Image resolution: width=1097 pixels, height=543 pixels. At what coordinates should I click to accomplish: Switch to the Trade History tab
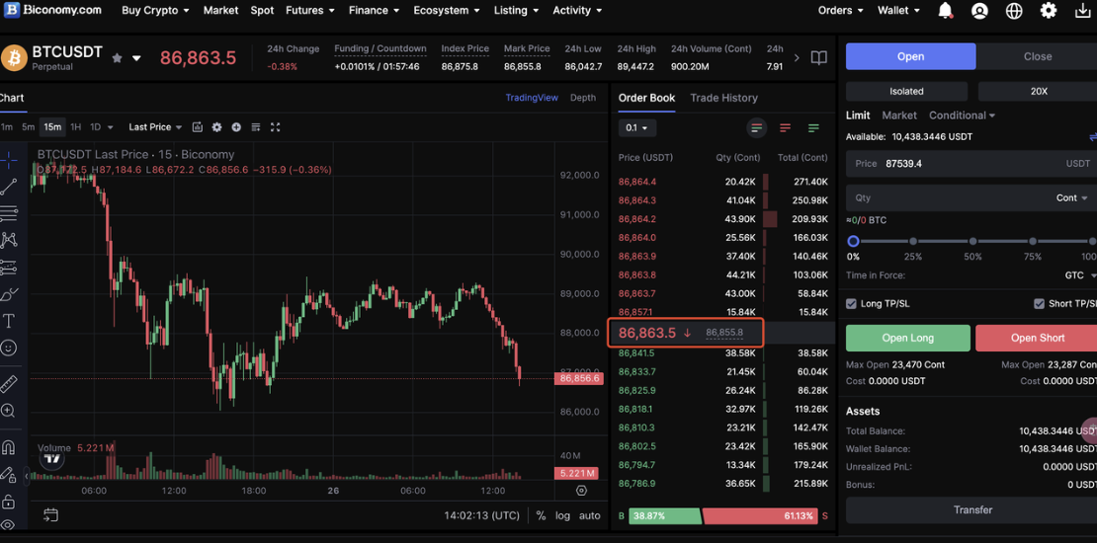(723, 98)
